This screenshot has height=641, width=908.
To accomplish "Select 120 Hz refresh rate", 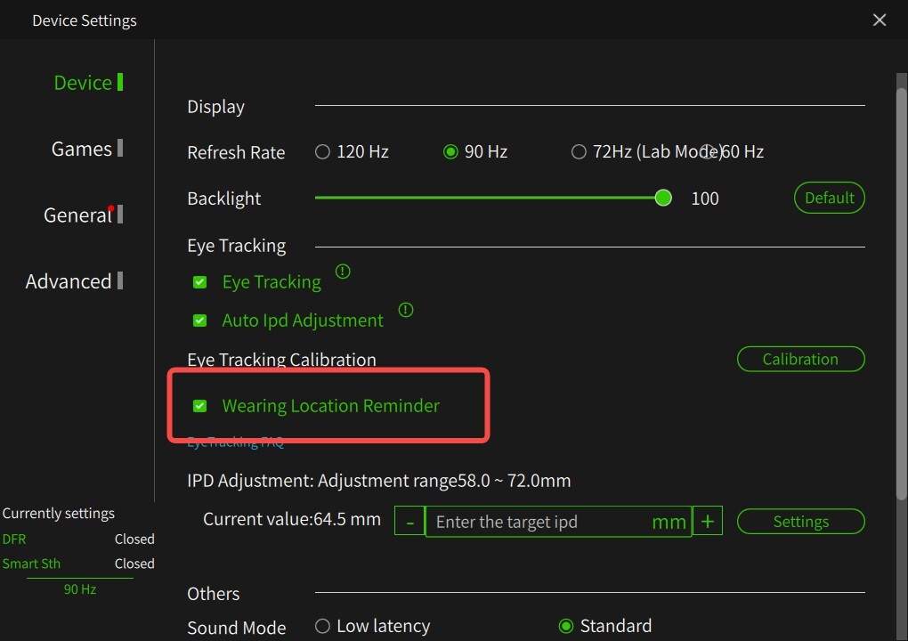I will click(323, 152).
